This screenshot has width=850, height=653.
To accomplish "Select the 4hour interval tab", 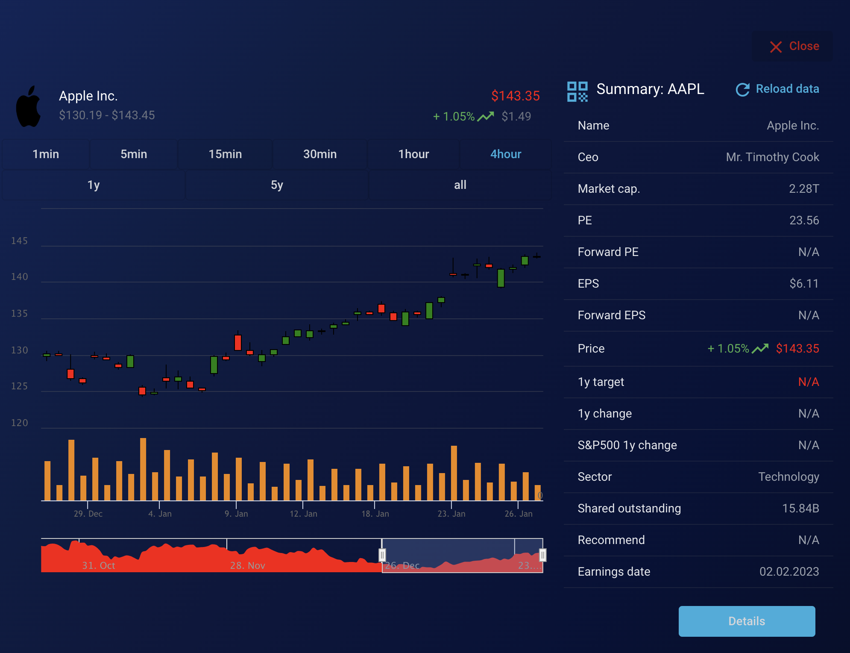I will pyautogui.click(x=506, y=154).
